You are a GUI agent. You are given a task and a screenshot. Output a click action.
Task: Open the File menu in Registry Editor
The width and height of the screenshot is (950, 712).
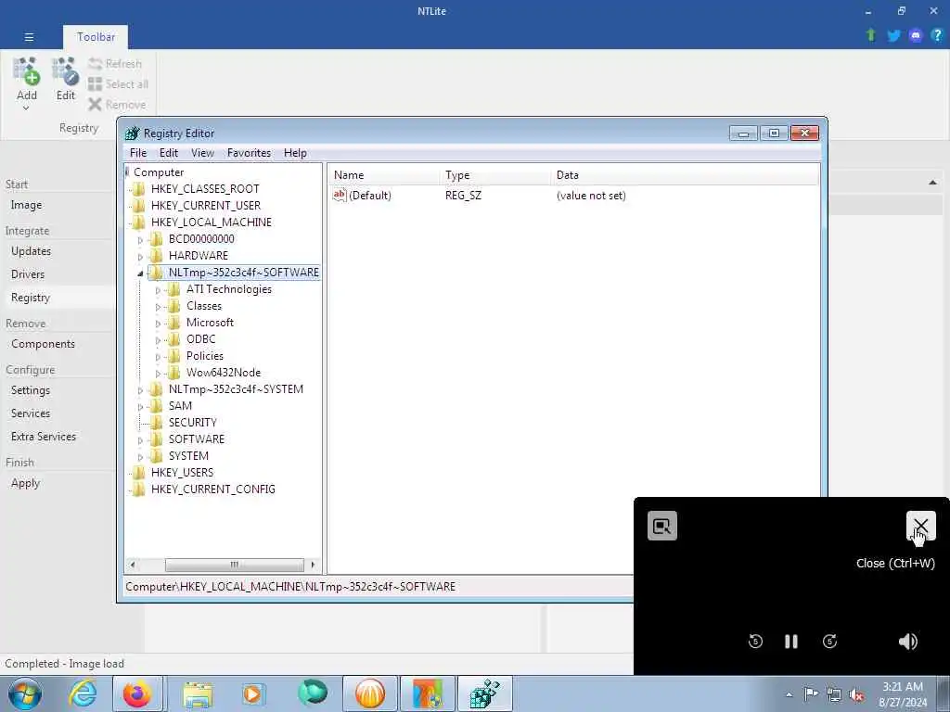click(x=138, y=153)
